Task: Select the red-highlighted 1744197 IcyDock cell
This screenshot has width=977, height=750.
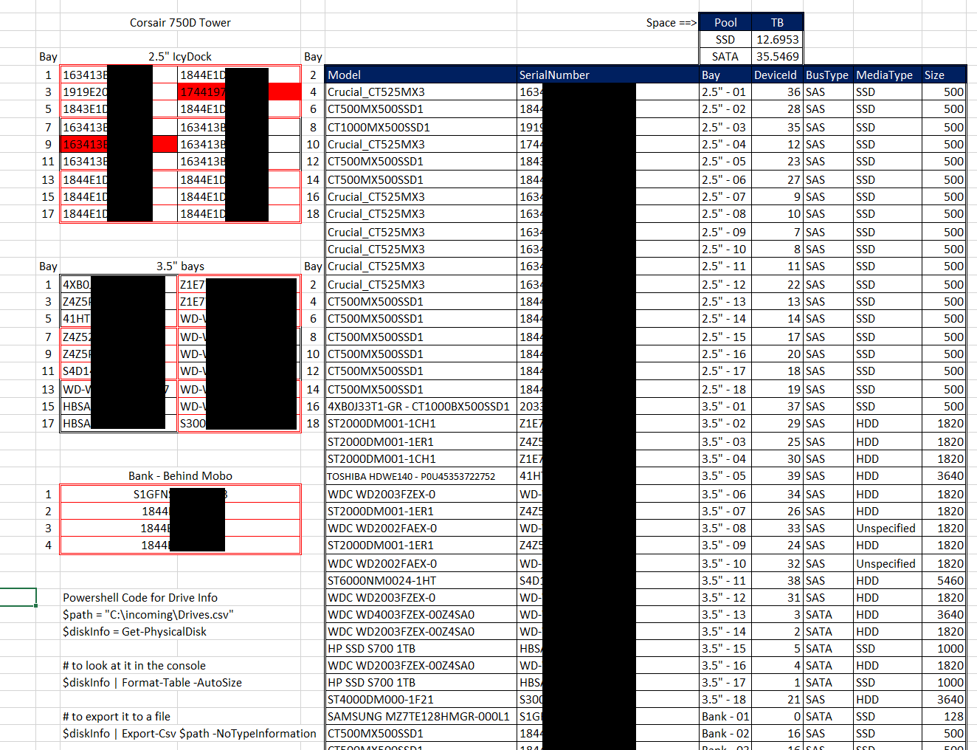Action: click(239, 92)
